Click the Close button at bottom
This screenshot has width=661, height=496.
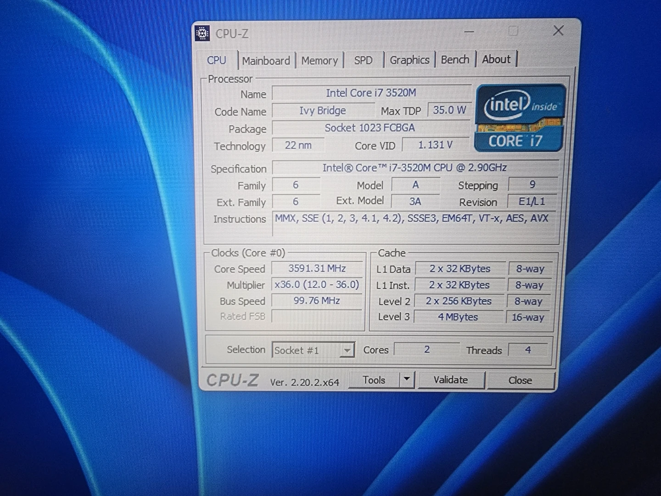pos(520,380)
